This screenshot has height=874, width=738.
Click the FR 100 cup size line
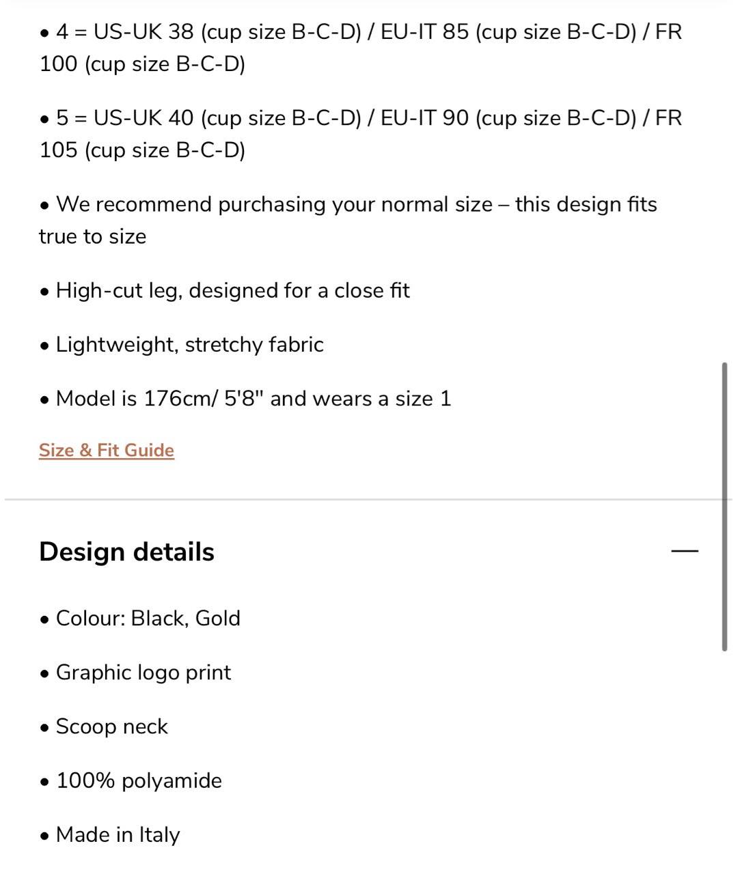142,64
